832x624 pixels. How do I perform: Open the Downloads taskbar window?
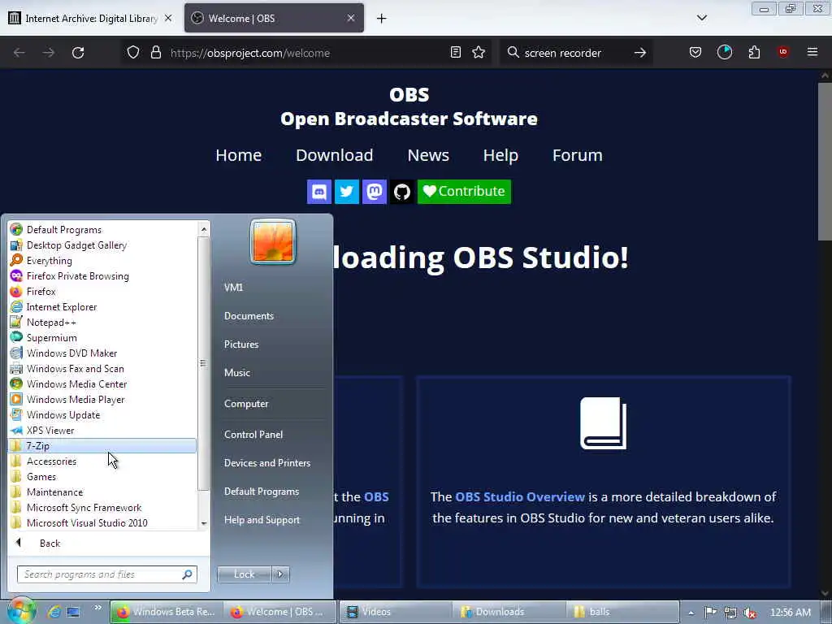[x=509, y=612]
